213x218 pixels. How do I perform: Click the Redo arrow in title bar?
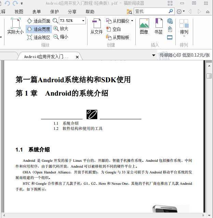pos(15,3)
